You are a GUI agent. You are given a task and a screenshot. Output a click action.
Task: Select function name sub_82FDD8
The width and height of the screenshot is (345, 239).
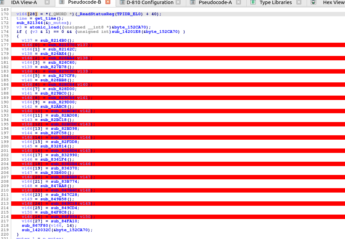64,142
